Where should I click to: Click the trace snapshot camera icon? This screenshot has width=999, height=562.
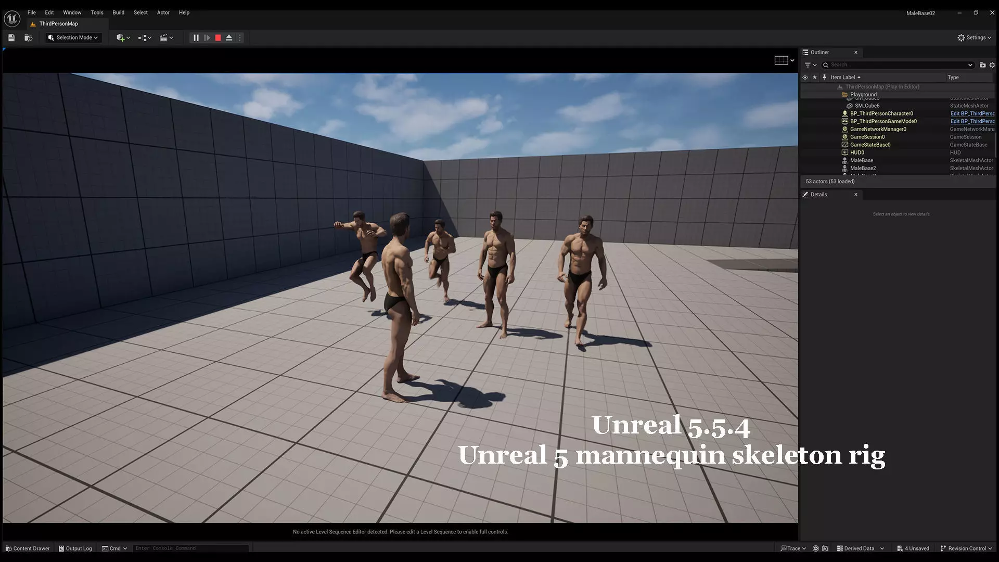[x=825, y=548]
